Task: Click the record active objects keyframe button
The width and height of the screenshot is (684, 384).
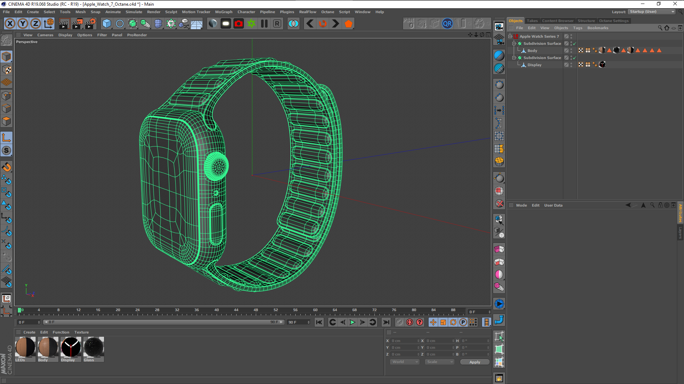Action: point(410,322)
